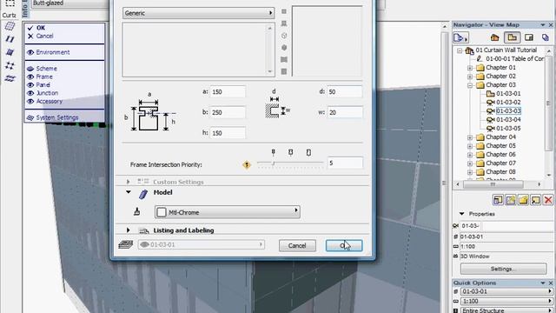Toggle Frame visibility eye
This screenshot has height=313, width=556.
pos(30,77)
